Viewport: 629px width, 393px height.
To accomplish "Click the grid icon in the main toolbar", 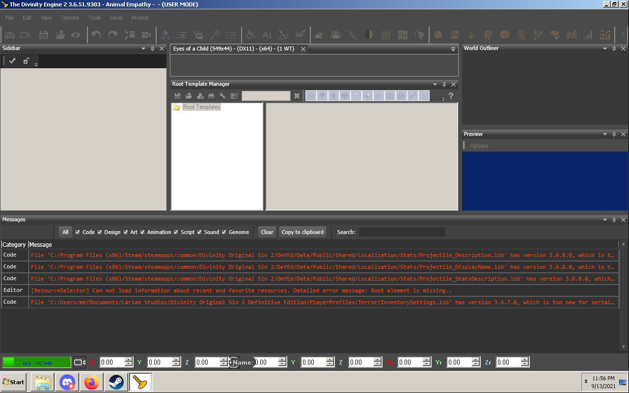I will point(386,35).
